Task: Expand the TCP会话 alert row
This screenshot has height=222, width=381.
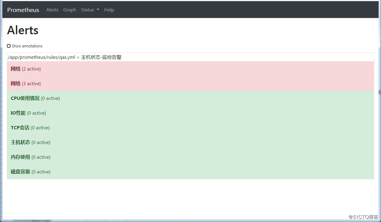Action: (x=190, y=127)
